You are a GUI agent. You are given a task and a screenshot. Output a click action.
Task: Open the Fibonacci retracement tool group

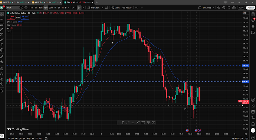tap(2, 25)
